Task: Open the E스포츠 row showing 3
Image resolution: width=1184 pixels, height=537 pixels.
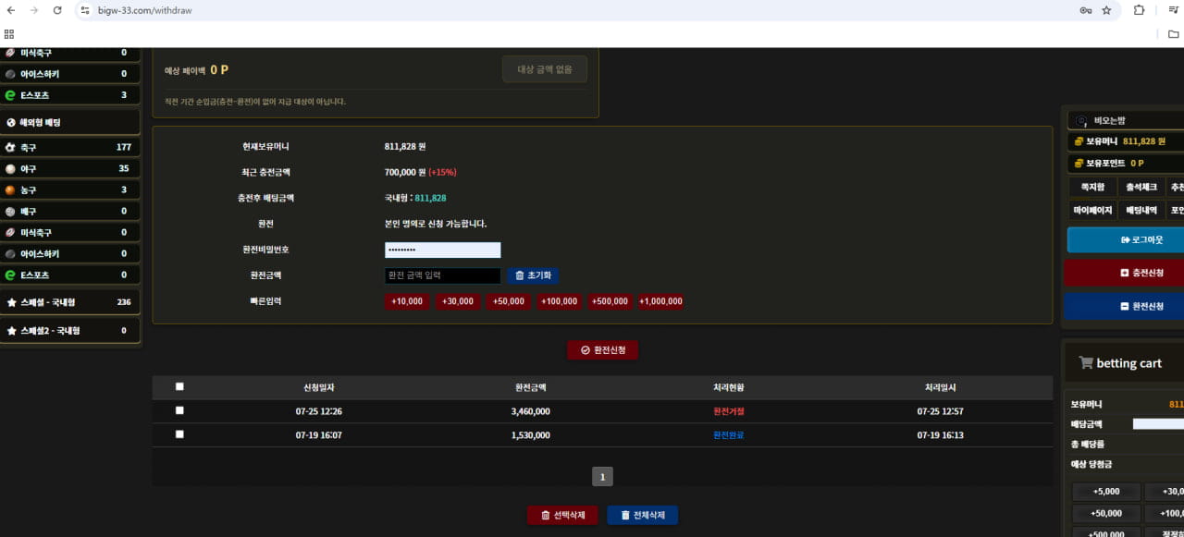Action: (69, 94)
